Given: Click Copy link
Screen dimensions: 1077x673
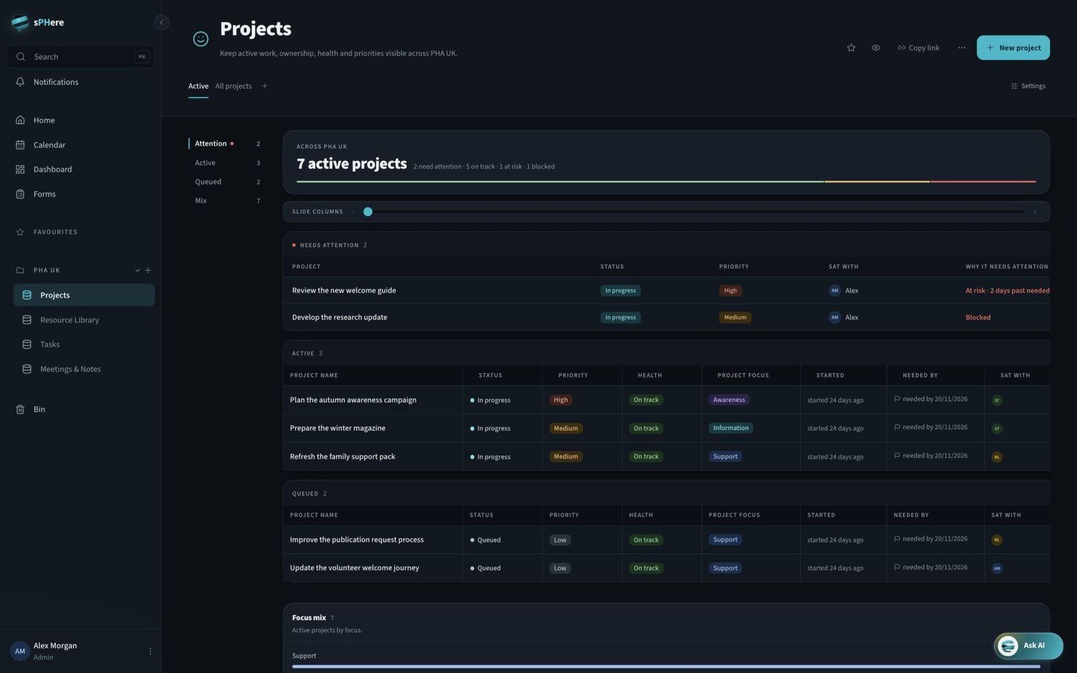Looking at the screenshot, I should pos(918,48).
